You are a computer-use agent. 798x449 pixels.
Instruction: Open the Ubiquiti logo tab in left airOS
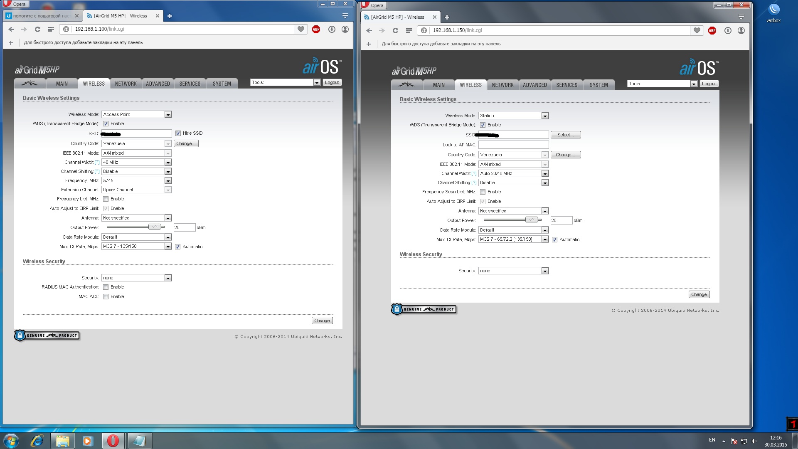(x=30, y=84)
